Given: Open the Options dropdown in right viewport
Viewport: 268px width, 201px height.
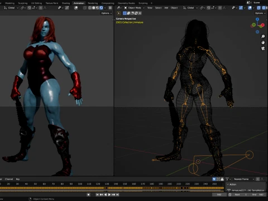Looking at the screenshot, I should (260, 13).
